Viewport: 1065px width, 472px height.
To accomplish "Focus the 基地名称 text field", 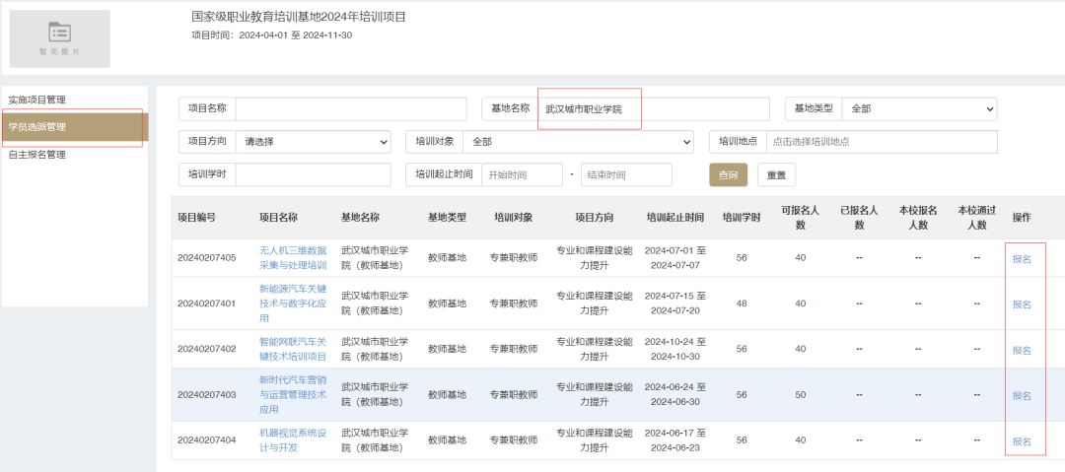I will click(653, 108).
